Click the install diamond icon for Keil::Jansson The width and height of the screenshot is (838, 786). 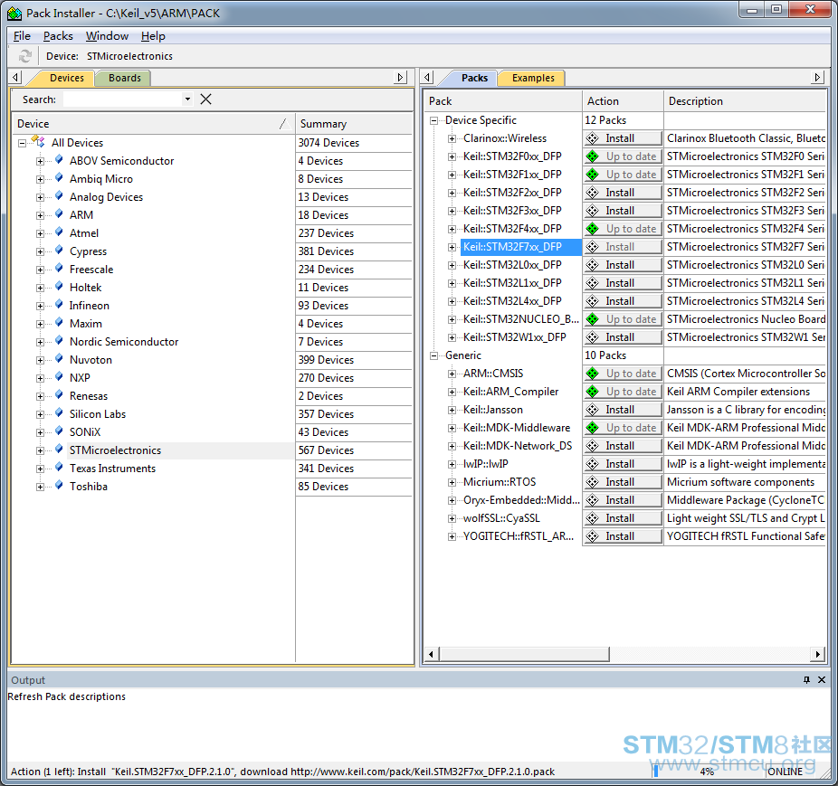[x=592, y=410]
